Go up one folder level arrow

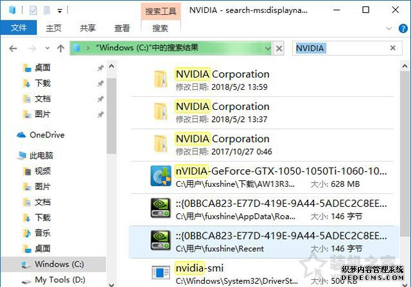[61, 48]
